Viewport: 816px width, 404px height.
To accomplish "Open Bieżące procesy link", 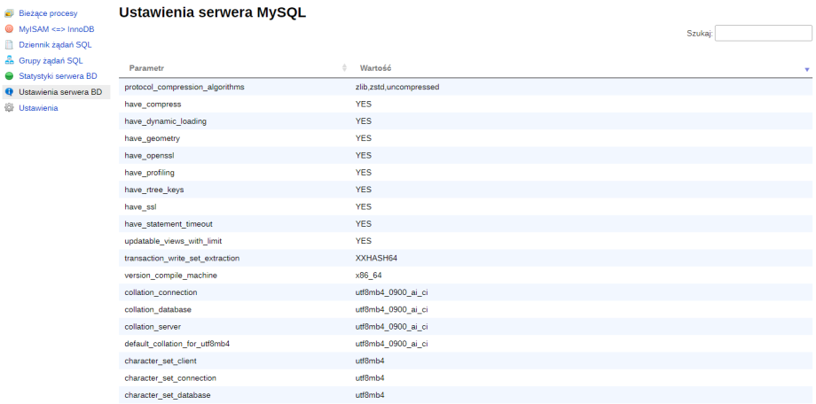I will coord(48,13).
